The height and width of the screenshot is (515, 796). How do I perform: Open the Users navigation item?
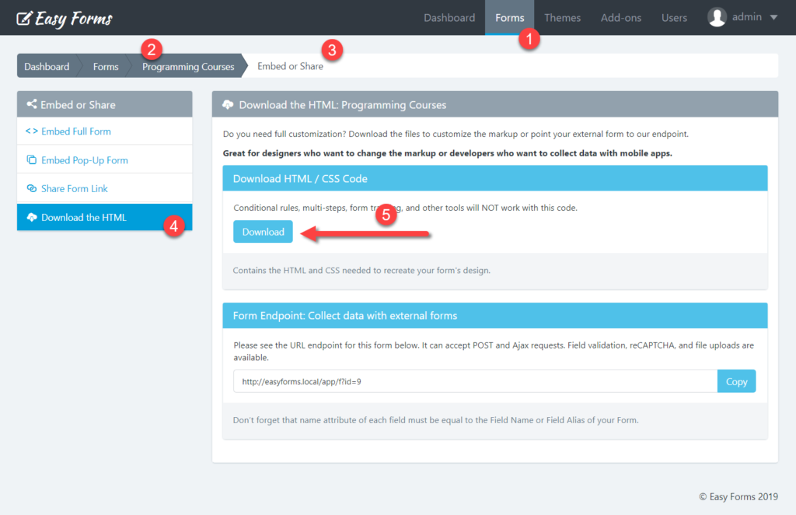click(674, 18)
